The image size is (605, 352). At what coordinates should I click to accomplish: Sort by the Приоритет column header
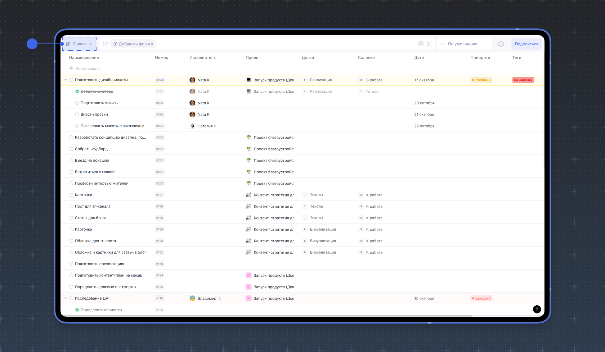click(x=481, y=57)
